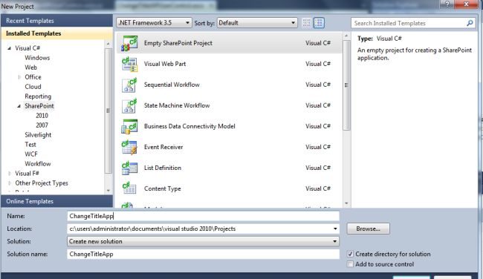Choose the Sequential Workflow template icon
This screenshot has width=483, height=279.
pyautogui.click(x=129, y=85)
